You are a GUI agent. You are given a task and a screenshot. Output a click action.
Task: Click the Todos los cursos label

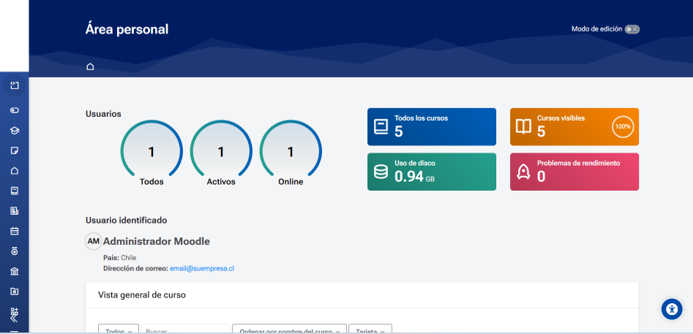coord(422,118)
